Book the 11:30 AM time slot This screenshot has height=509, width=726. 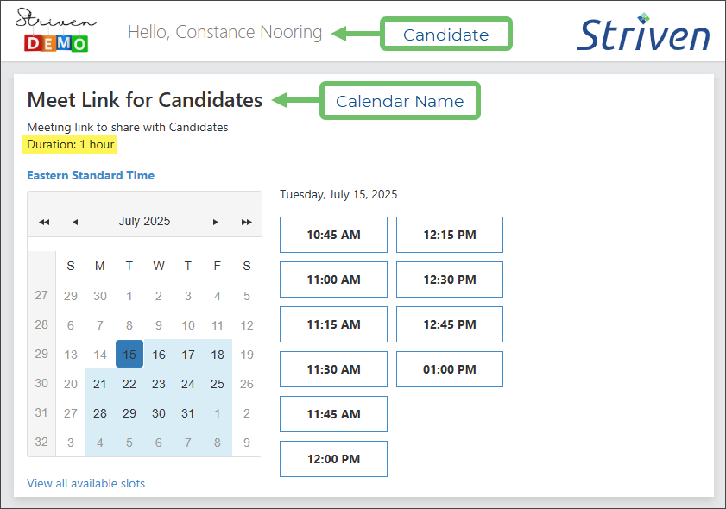tap(333, 368)
